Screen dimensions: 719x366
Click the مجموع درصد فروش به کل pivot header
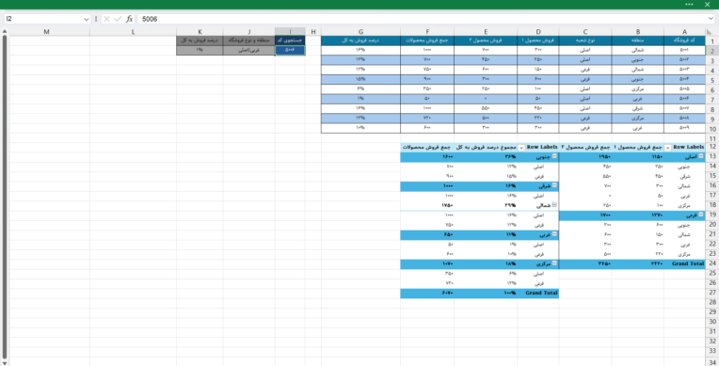[486, 148]
